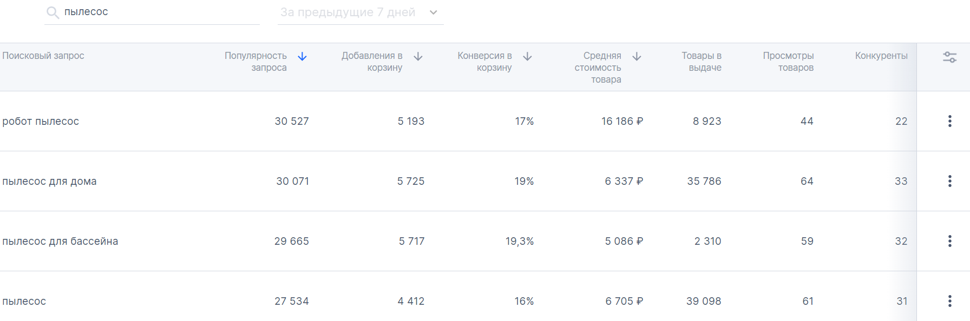Open three-dot menu for пылесос для бассейна
The image size is (970, 321).
(949, 241)
